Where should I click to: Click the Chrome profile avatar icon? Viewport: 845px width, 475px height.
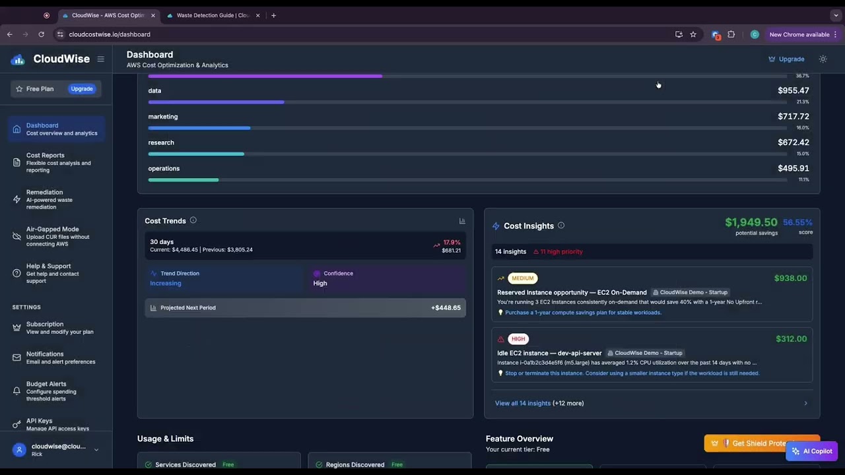(755, 34)
